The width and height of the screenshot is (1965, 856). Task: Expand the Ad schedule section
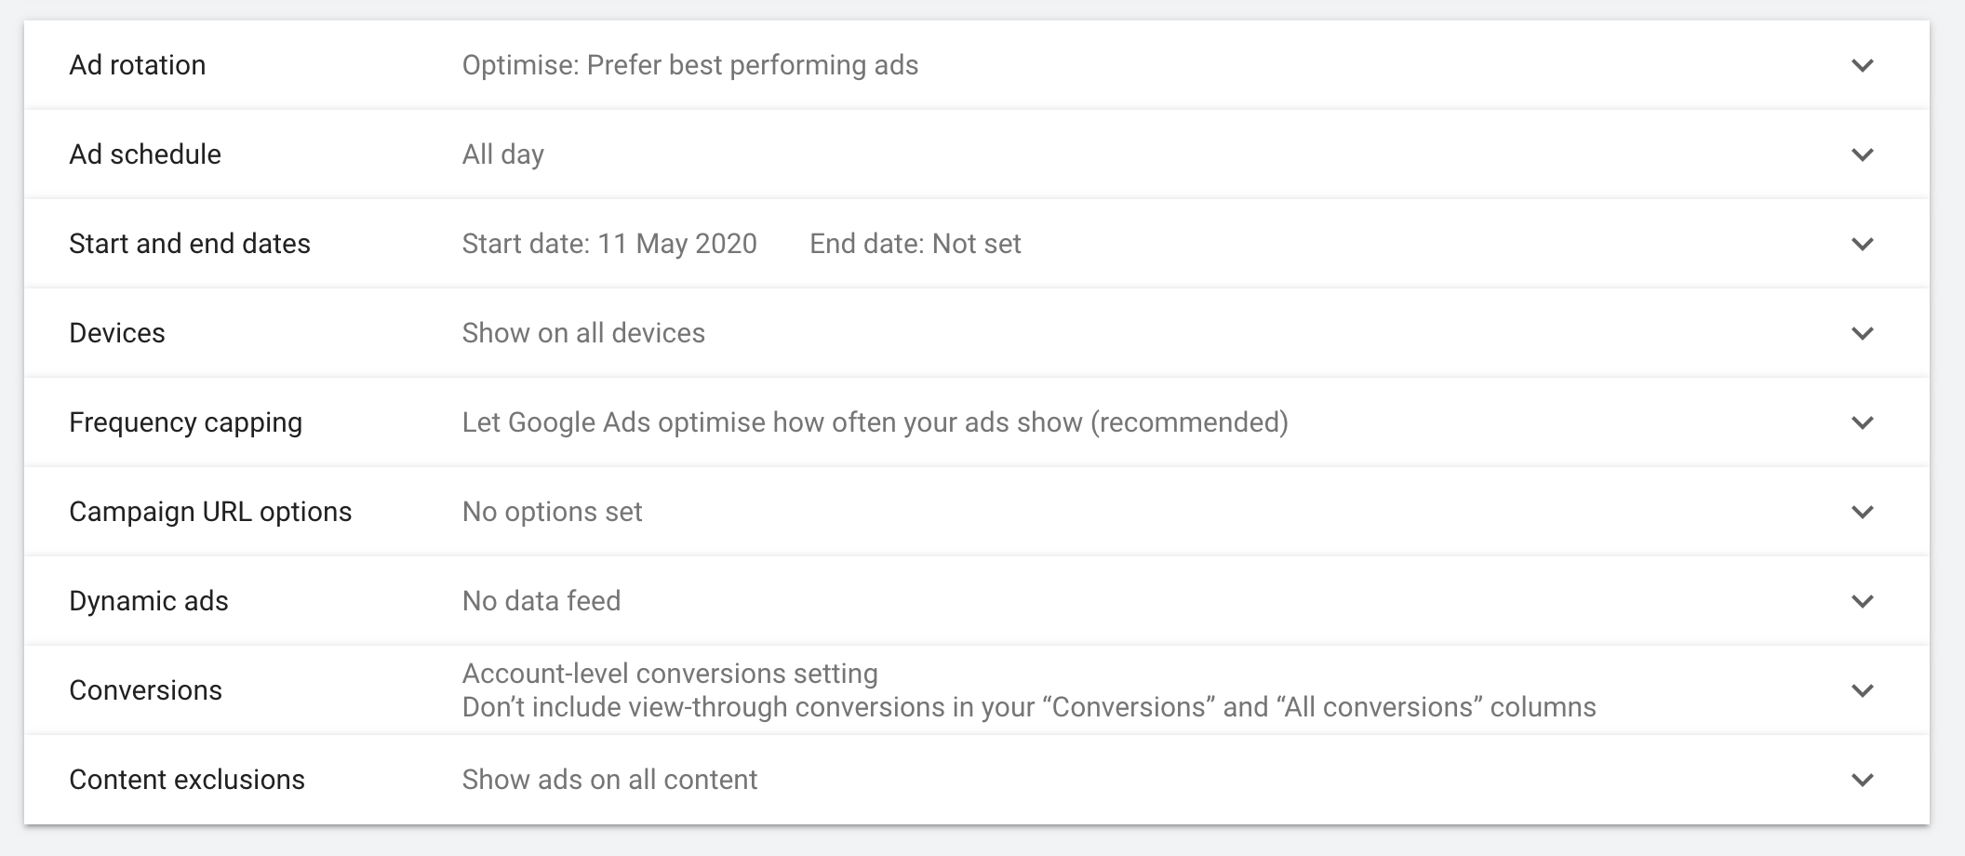[x=1863, y=154]
